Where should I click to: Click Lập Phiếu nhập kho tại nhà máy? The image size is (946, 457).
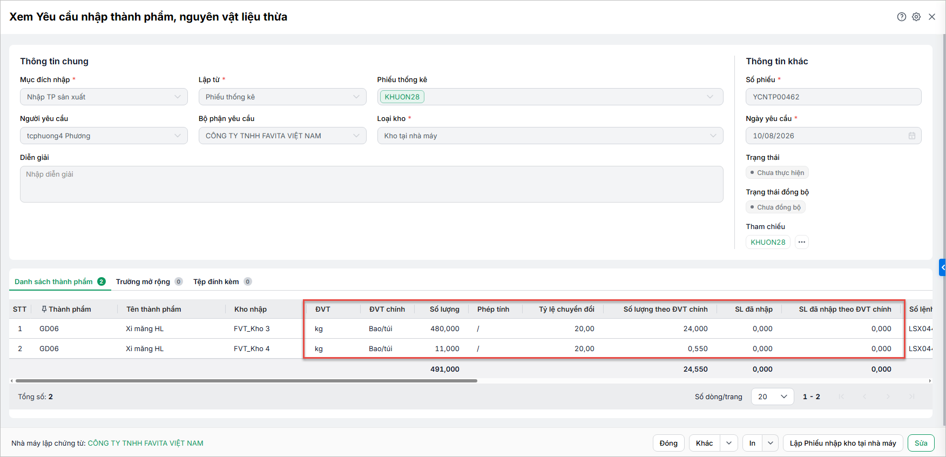click(843, 443)
